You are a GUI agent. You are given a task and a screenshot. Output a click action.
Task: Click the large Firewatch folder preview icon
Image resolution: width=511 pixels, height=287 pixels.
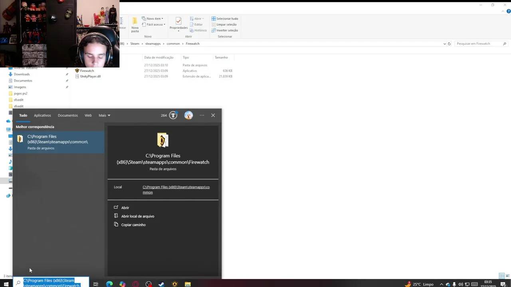(162, 140)
